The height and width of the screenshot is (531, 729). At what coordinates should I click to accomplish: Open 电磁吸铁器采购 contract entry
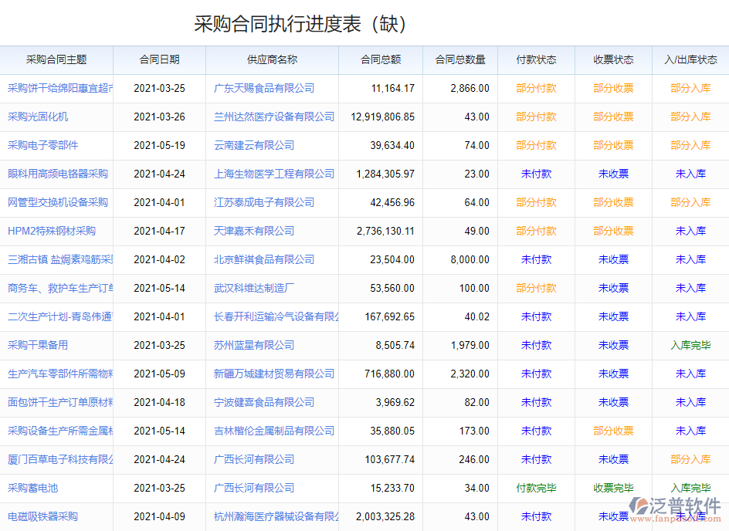tap(43, 516)
